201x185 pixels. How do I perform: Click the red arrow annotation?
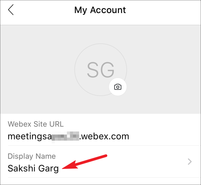84,162
